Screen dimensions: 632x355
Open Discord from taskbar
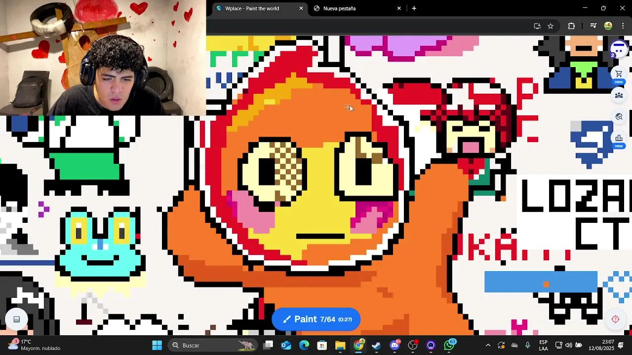tap(395, 345)
